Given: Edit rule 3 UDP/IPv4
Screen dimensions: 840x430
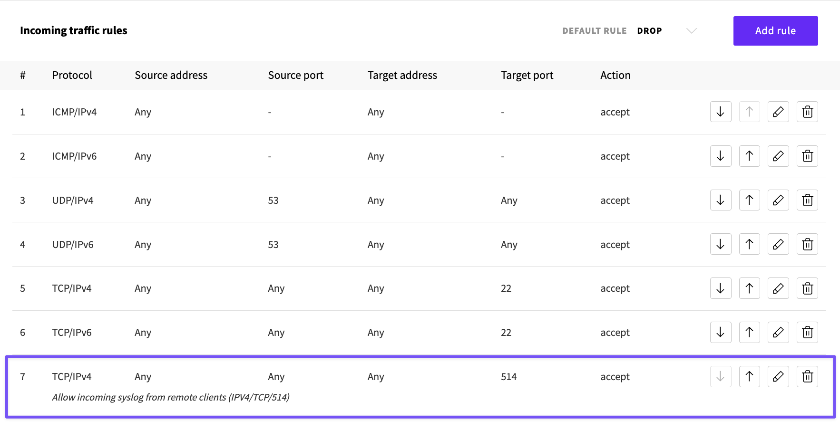Looking at the screenshot, I should click(x=778, y=200).
